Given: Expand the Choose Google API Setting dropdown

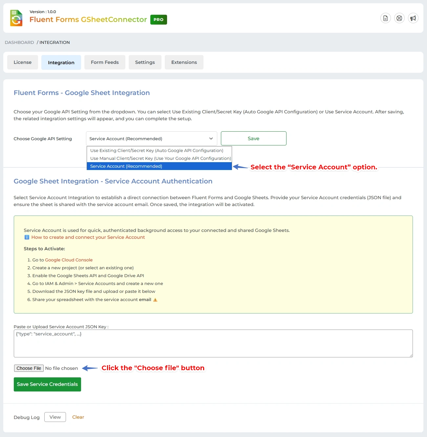Looking at the screenshot, I should [151, 139].
